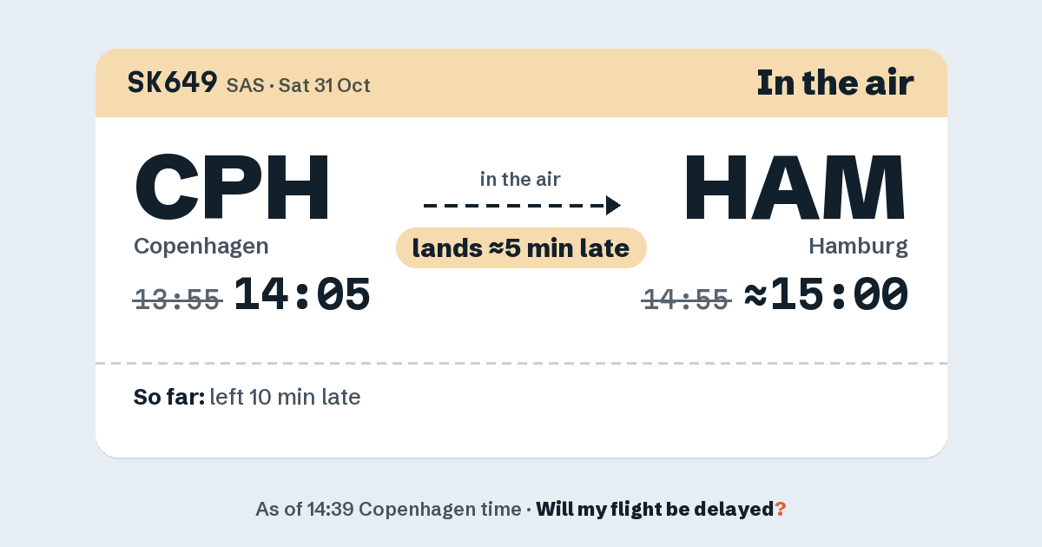
Task: Select the Hamburg city name
Action: [x=858, y=247]
